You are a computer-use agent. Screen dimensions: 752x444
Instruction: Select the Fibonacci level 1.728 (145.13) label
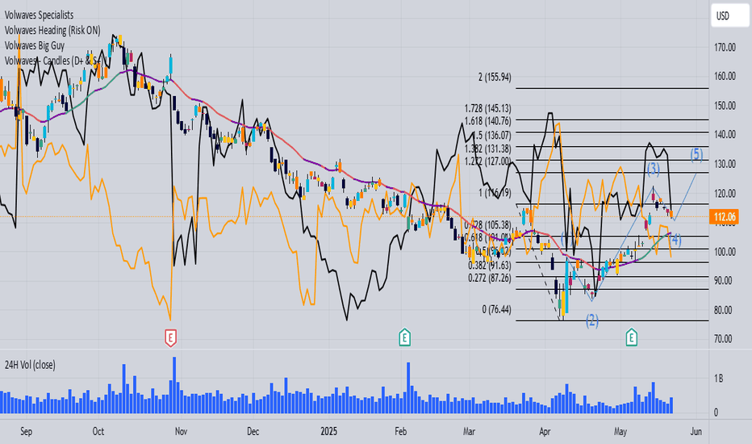click(x=487, y=108)
